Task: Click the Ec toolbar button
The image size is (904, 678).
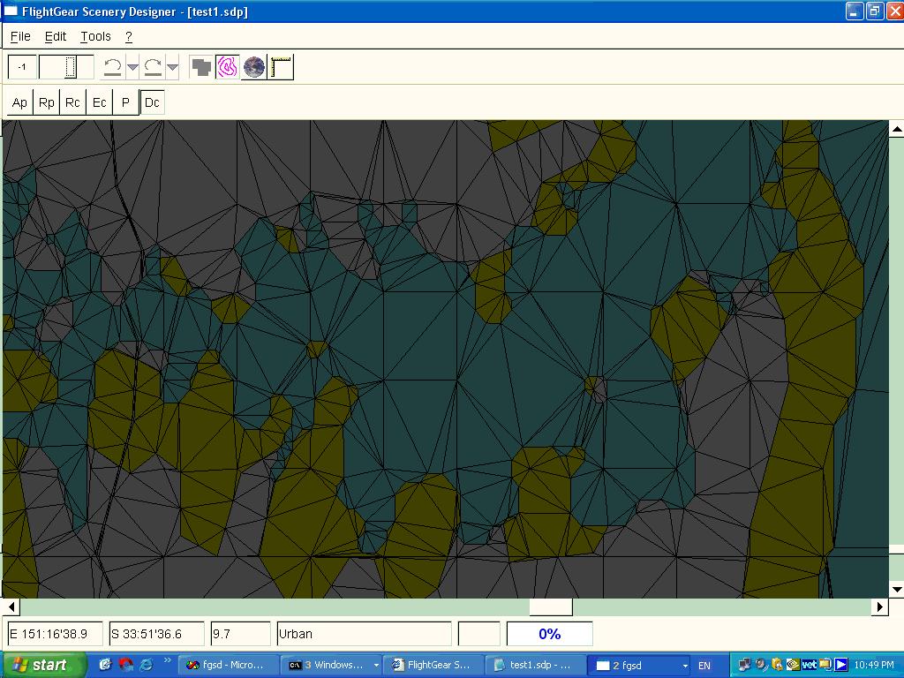Action: click(99, 102)
